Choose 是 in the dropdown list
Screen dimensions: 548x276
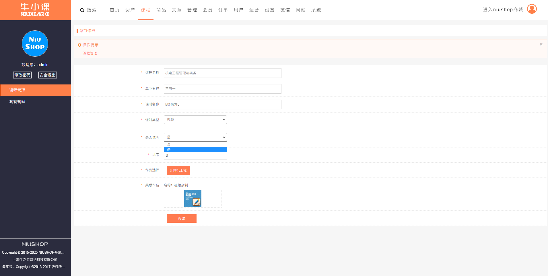click(x=195, y=149)
